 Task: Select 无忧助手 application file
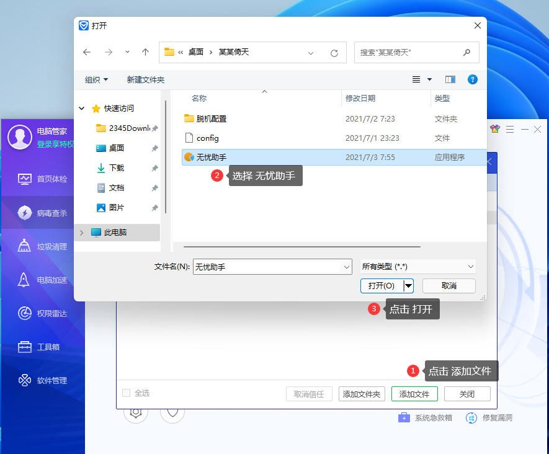(334, 157)
